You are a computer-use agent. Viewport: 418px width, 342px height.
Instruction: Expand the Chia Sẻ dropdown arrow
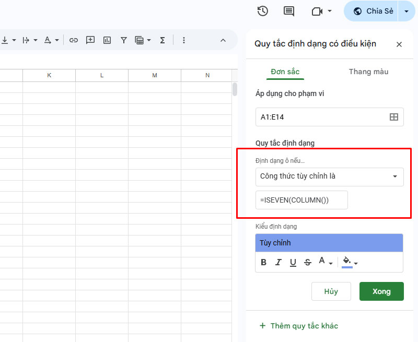(x=407, y=11)
